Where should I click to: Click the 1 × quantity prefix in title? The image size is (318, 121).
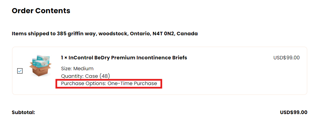[64, 58]
